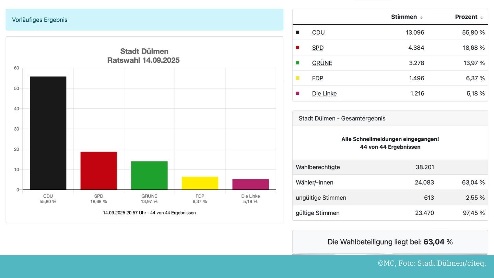Click the yellow FDP color square
Image resolution: width=494 pixels, height=278 pixels.
(297, 78)
